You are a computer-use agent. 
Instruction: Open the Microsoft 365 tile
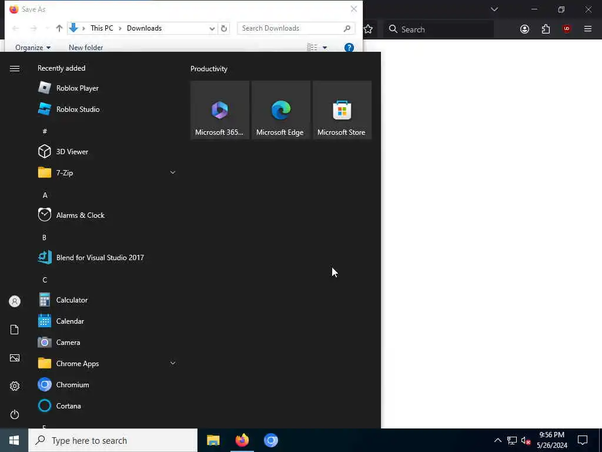coord(220,110)
